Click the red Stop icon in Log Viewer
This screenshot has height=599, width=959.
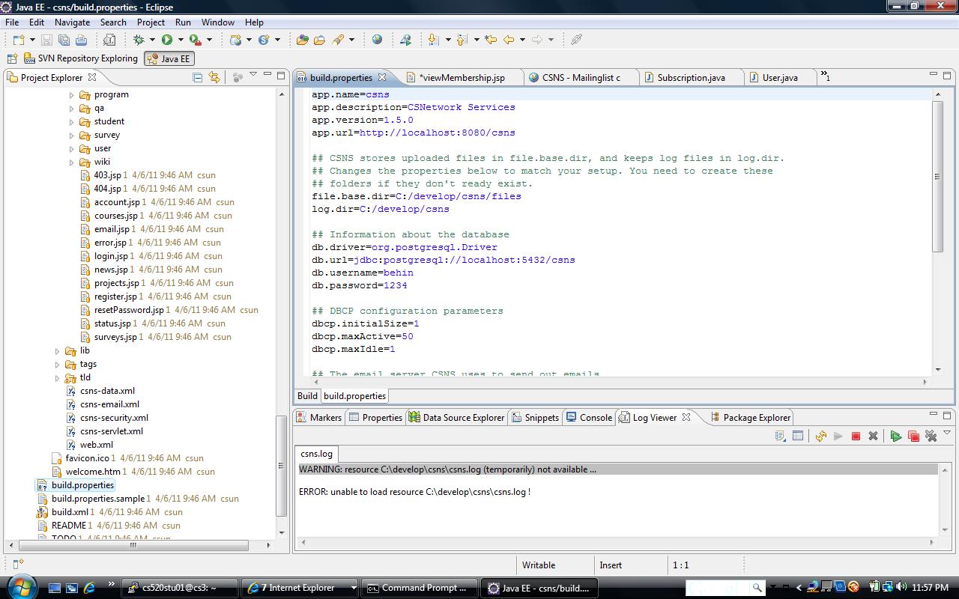pos(856,436)
